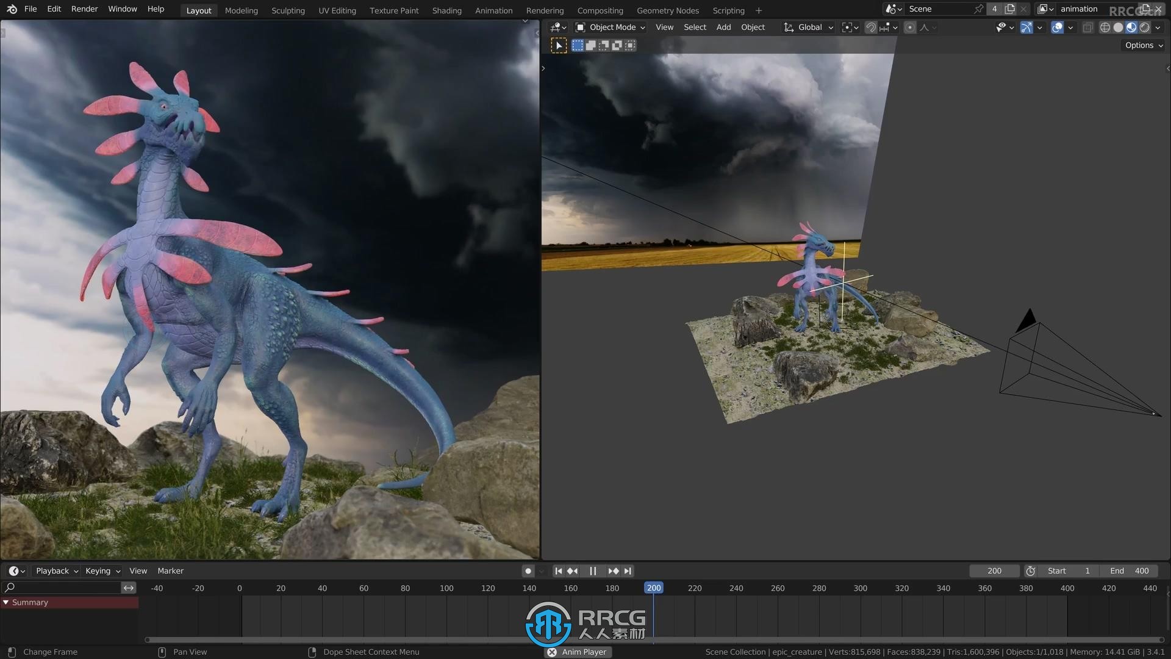
Task: Toggle viewport overlays
Action: [x=1058, y=27]
